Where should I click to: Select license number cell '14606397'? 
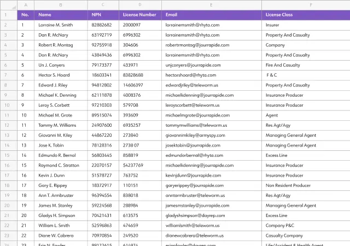click(x=140, y=85)
